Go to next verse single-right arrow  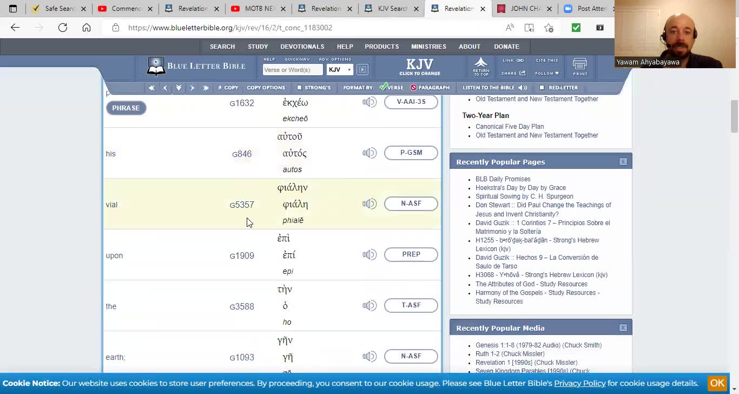(x=192, y=88)
